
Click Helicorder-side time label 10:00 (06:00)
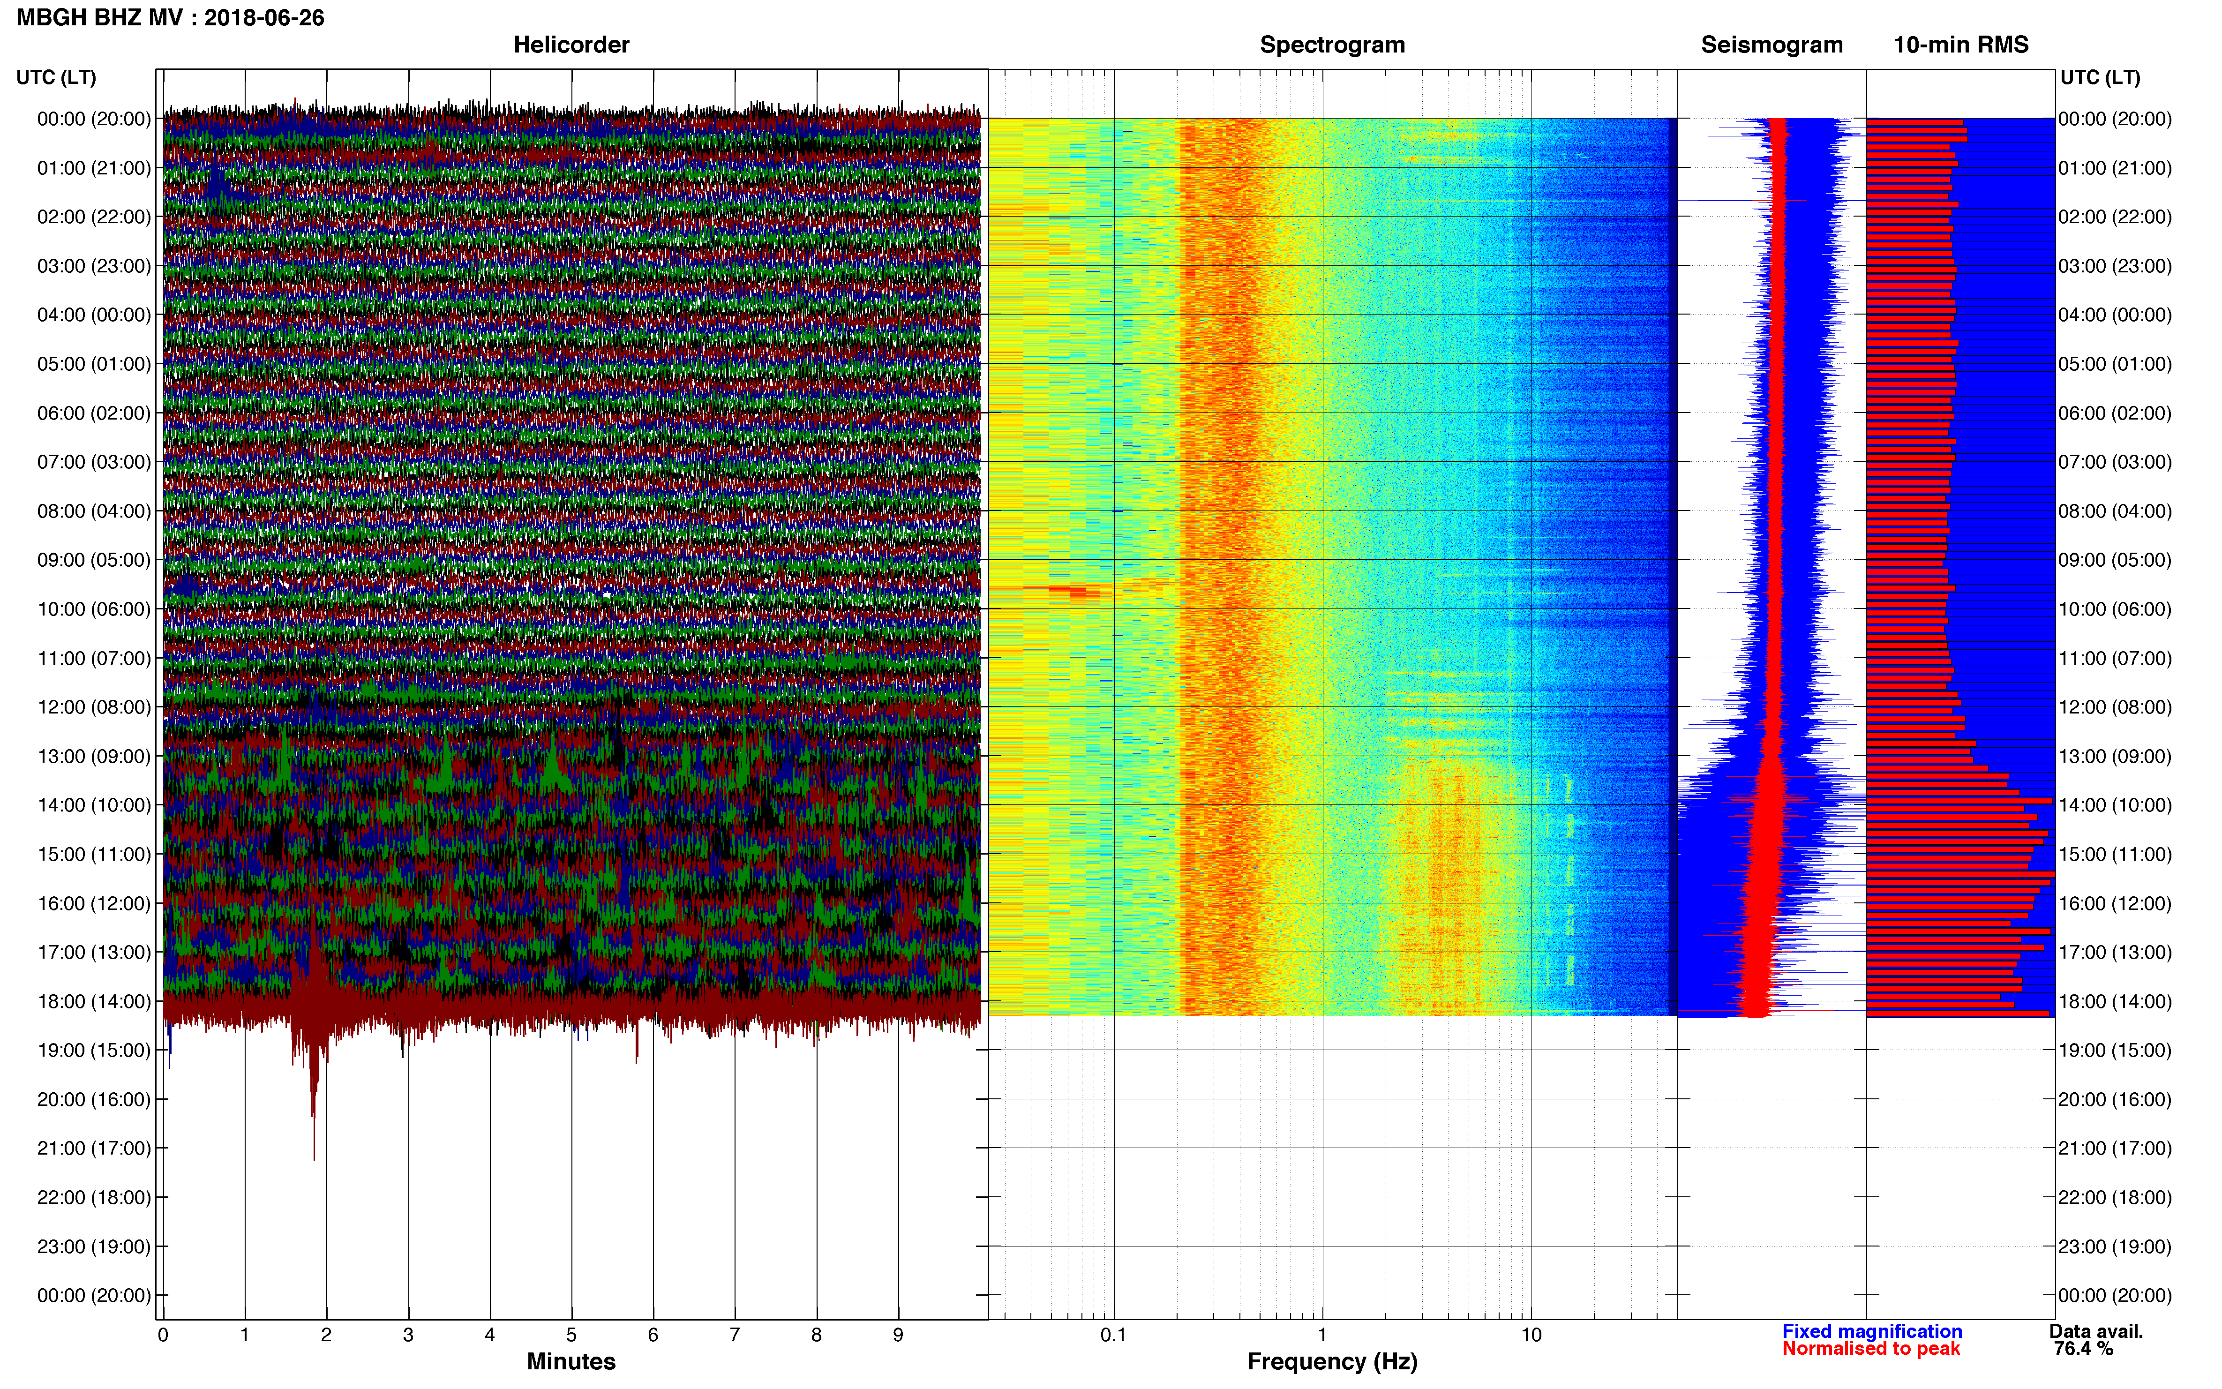point(94,609)
